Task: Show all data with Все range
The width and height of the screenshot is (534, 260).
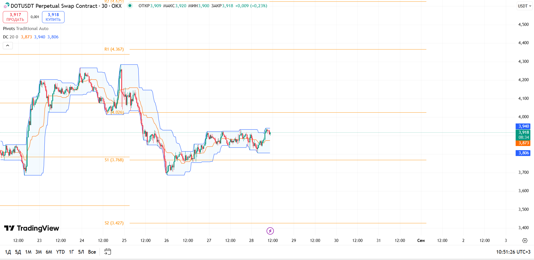Action: tap(92, 252)
